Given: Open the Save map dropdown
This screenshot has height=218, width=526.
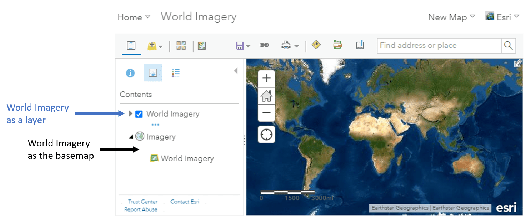Looking at the screenshot, I should point(243,46).
